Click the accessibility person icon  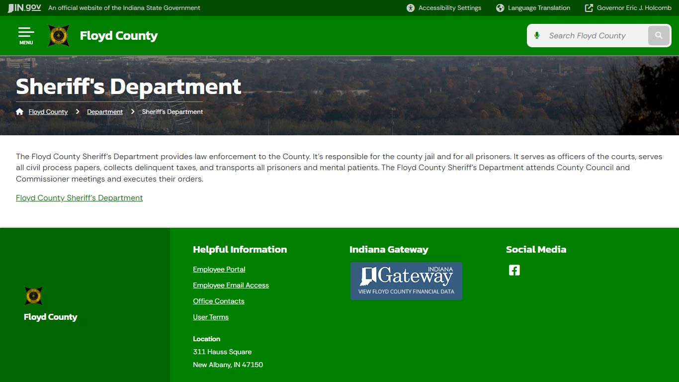tap(411, 8)
